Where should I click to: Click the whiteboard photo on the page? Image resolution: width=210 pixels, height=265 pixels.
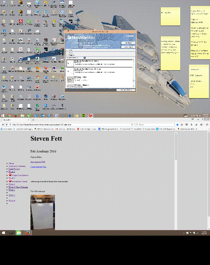[x=43, y=212]
